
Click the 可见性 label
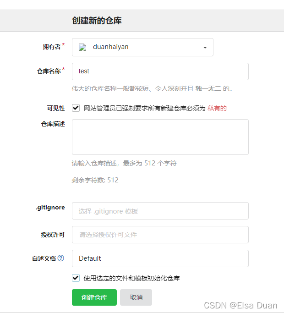coord(56,108)
